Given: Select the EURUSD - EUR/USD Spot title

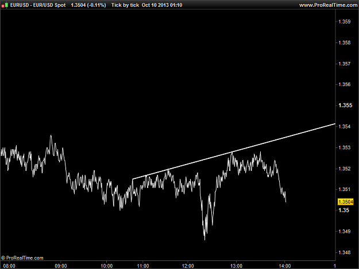Looking at the screenshot, I should coord(38,5).
